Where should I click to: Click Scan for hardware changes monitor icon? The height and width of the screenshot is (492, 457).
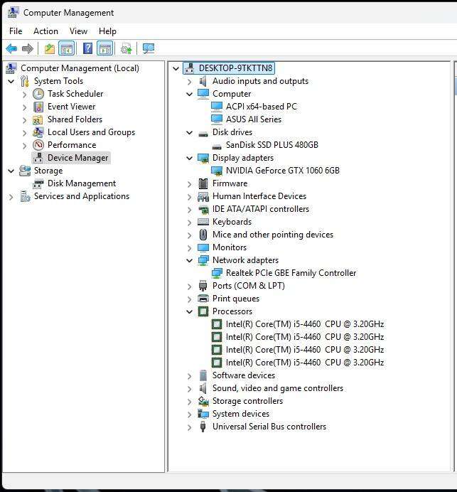tap(148, 48)
